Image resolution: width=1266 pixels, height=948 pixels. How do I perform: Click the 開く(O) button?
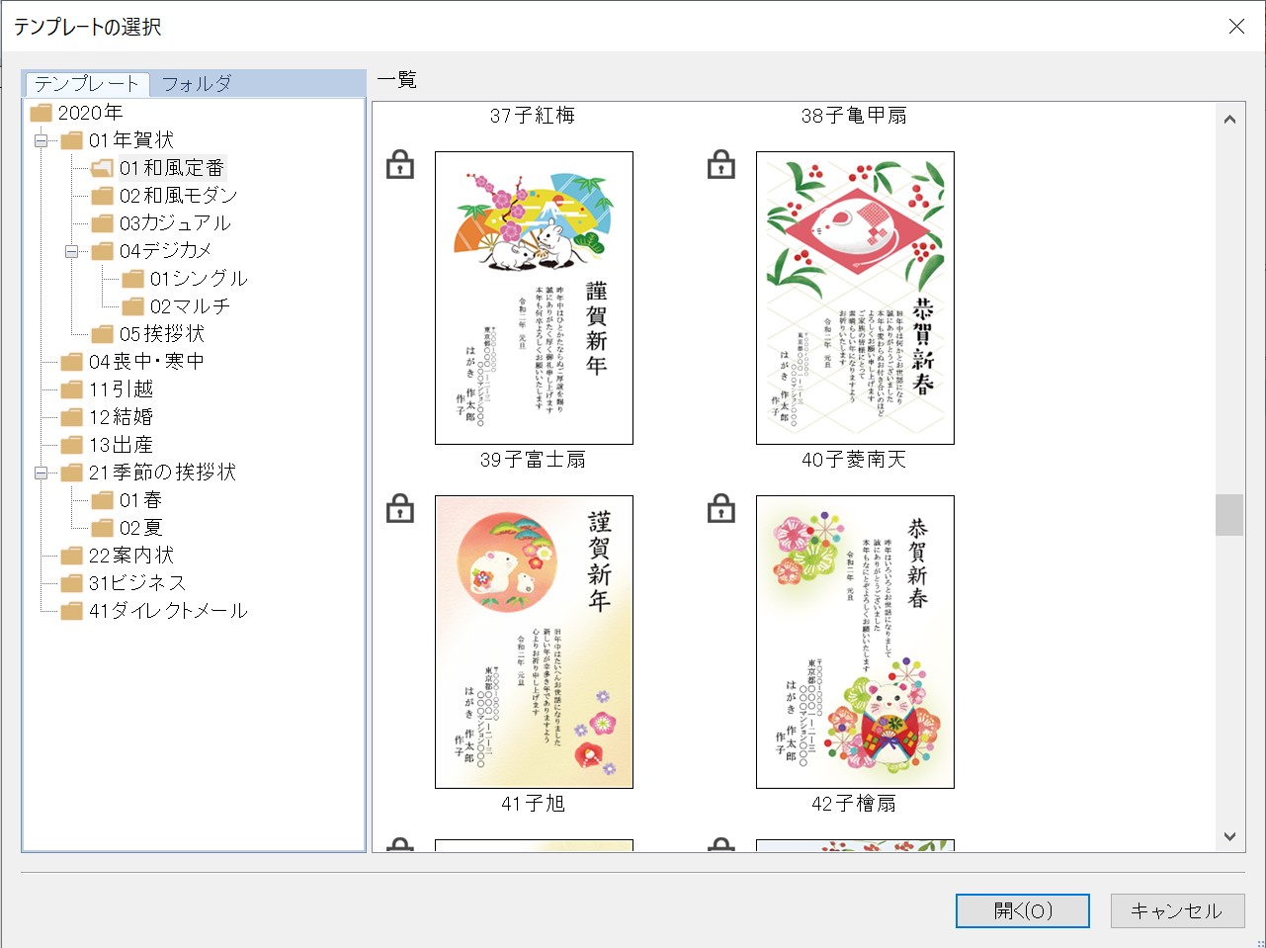(x=1023, y=910)
